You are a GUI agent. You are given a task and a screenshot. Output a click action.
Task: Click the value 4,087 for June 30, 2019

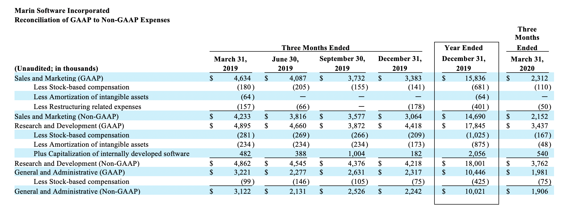(298, 78)
